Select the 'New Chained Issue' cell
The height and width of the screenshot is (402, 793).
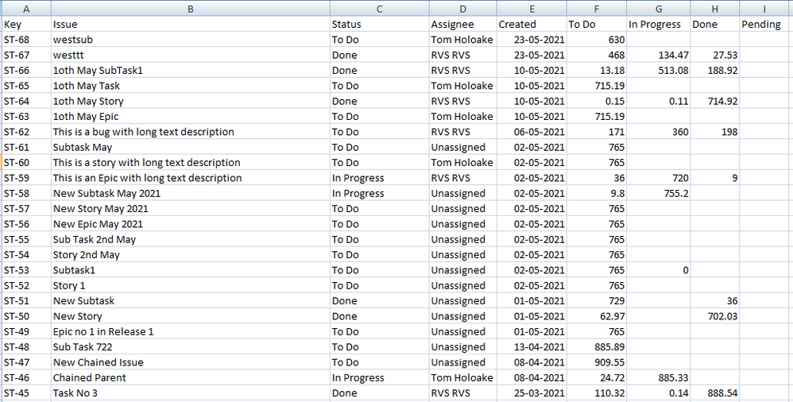coord(190,362)
